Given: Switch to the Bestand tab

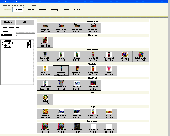Looking at the screenshot, I should [x=42, y=10].
